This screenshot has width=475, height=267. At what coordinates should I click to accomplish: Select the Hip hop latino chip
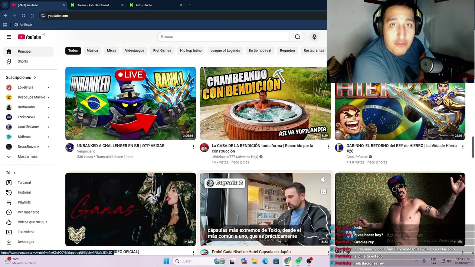(191, 50)
